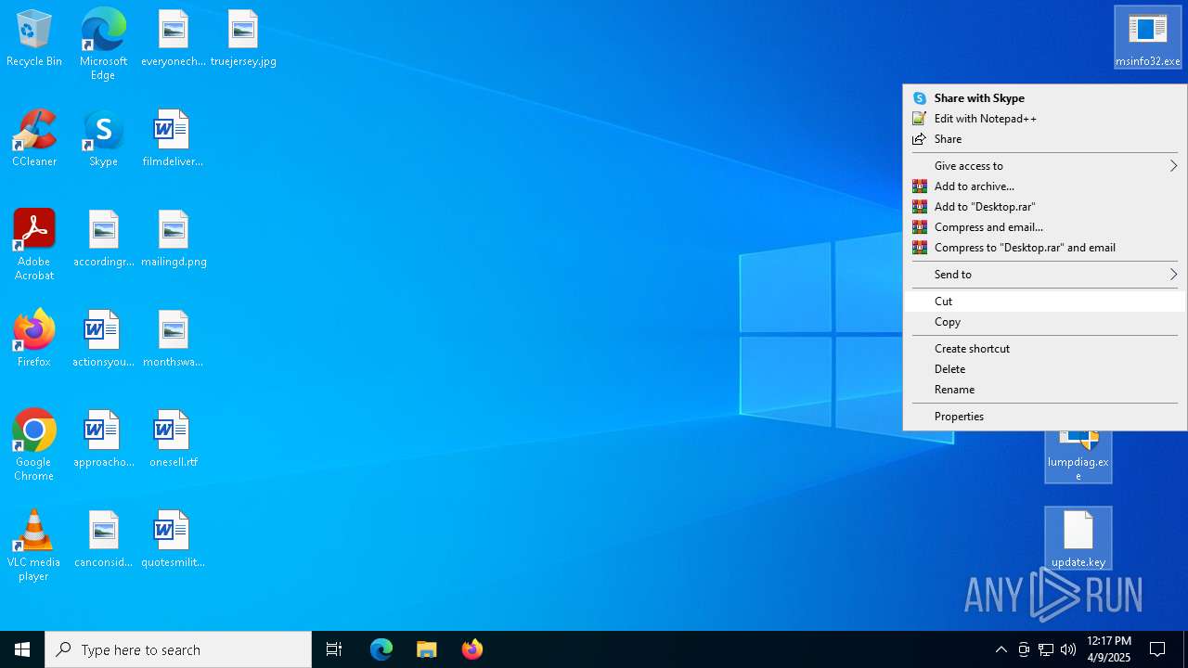
Task: Choose Copy from the context menu
Action: pyautogui.click(x=1044, y=322)
